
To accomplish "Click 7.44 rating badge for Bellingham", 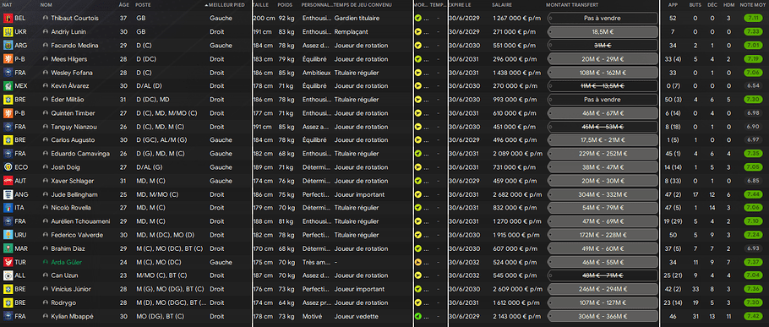I will (753, 194).
